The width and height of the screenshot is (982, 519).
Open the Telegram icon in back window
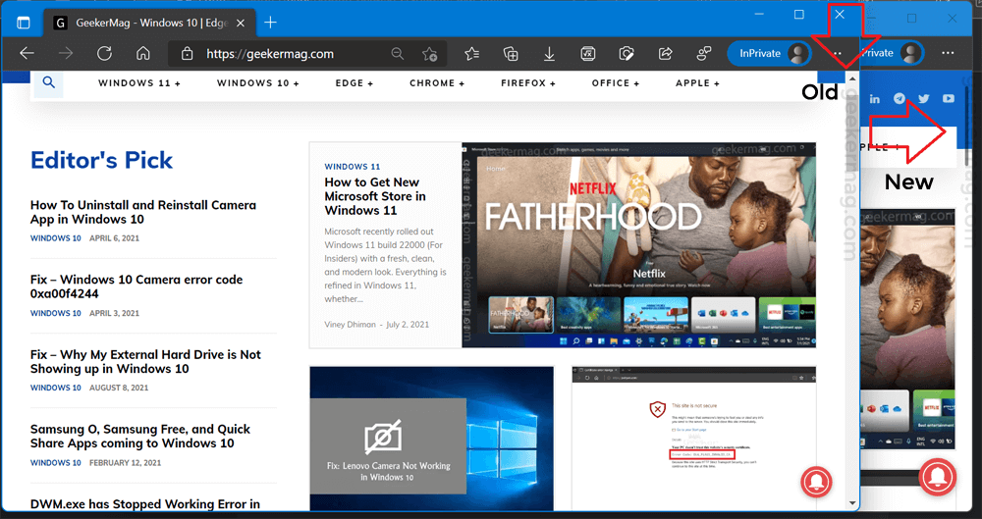click(900, 98)
